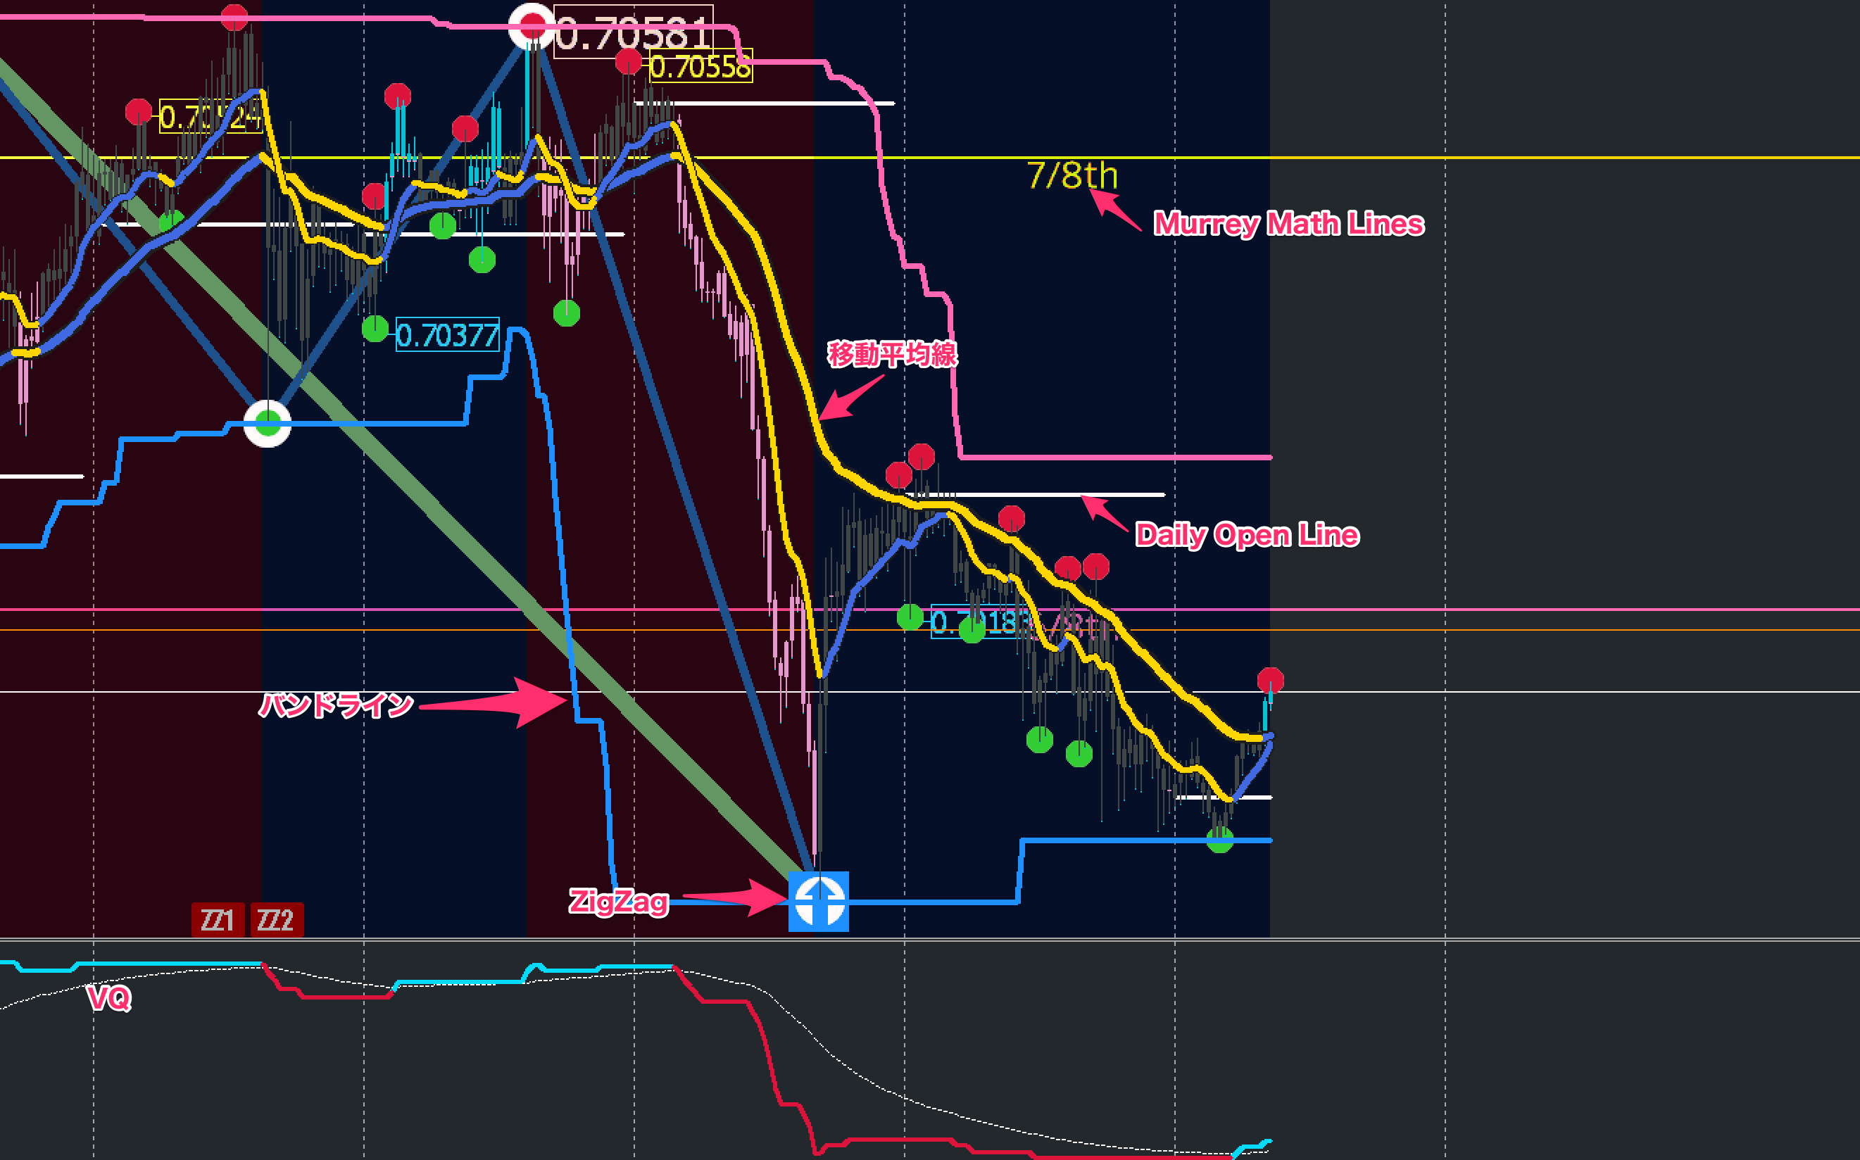
Task: Select the green dot on the lower-right blue band
Action: pyautogui.click(x=1219, y=841)
